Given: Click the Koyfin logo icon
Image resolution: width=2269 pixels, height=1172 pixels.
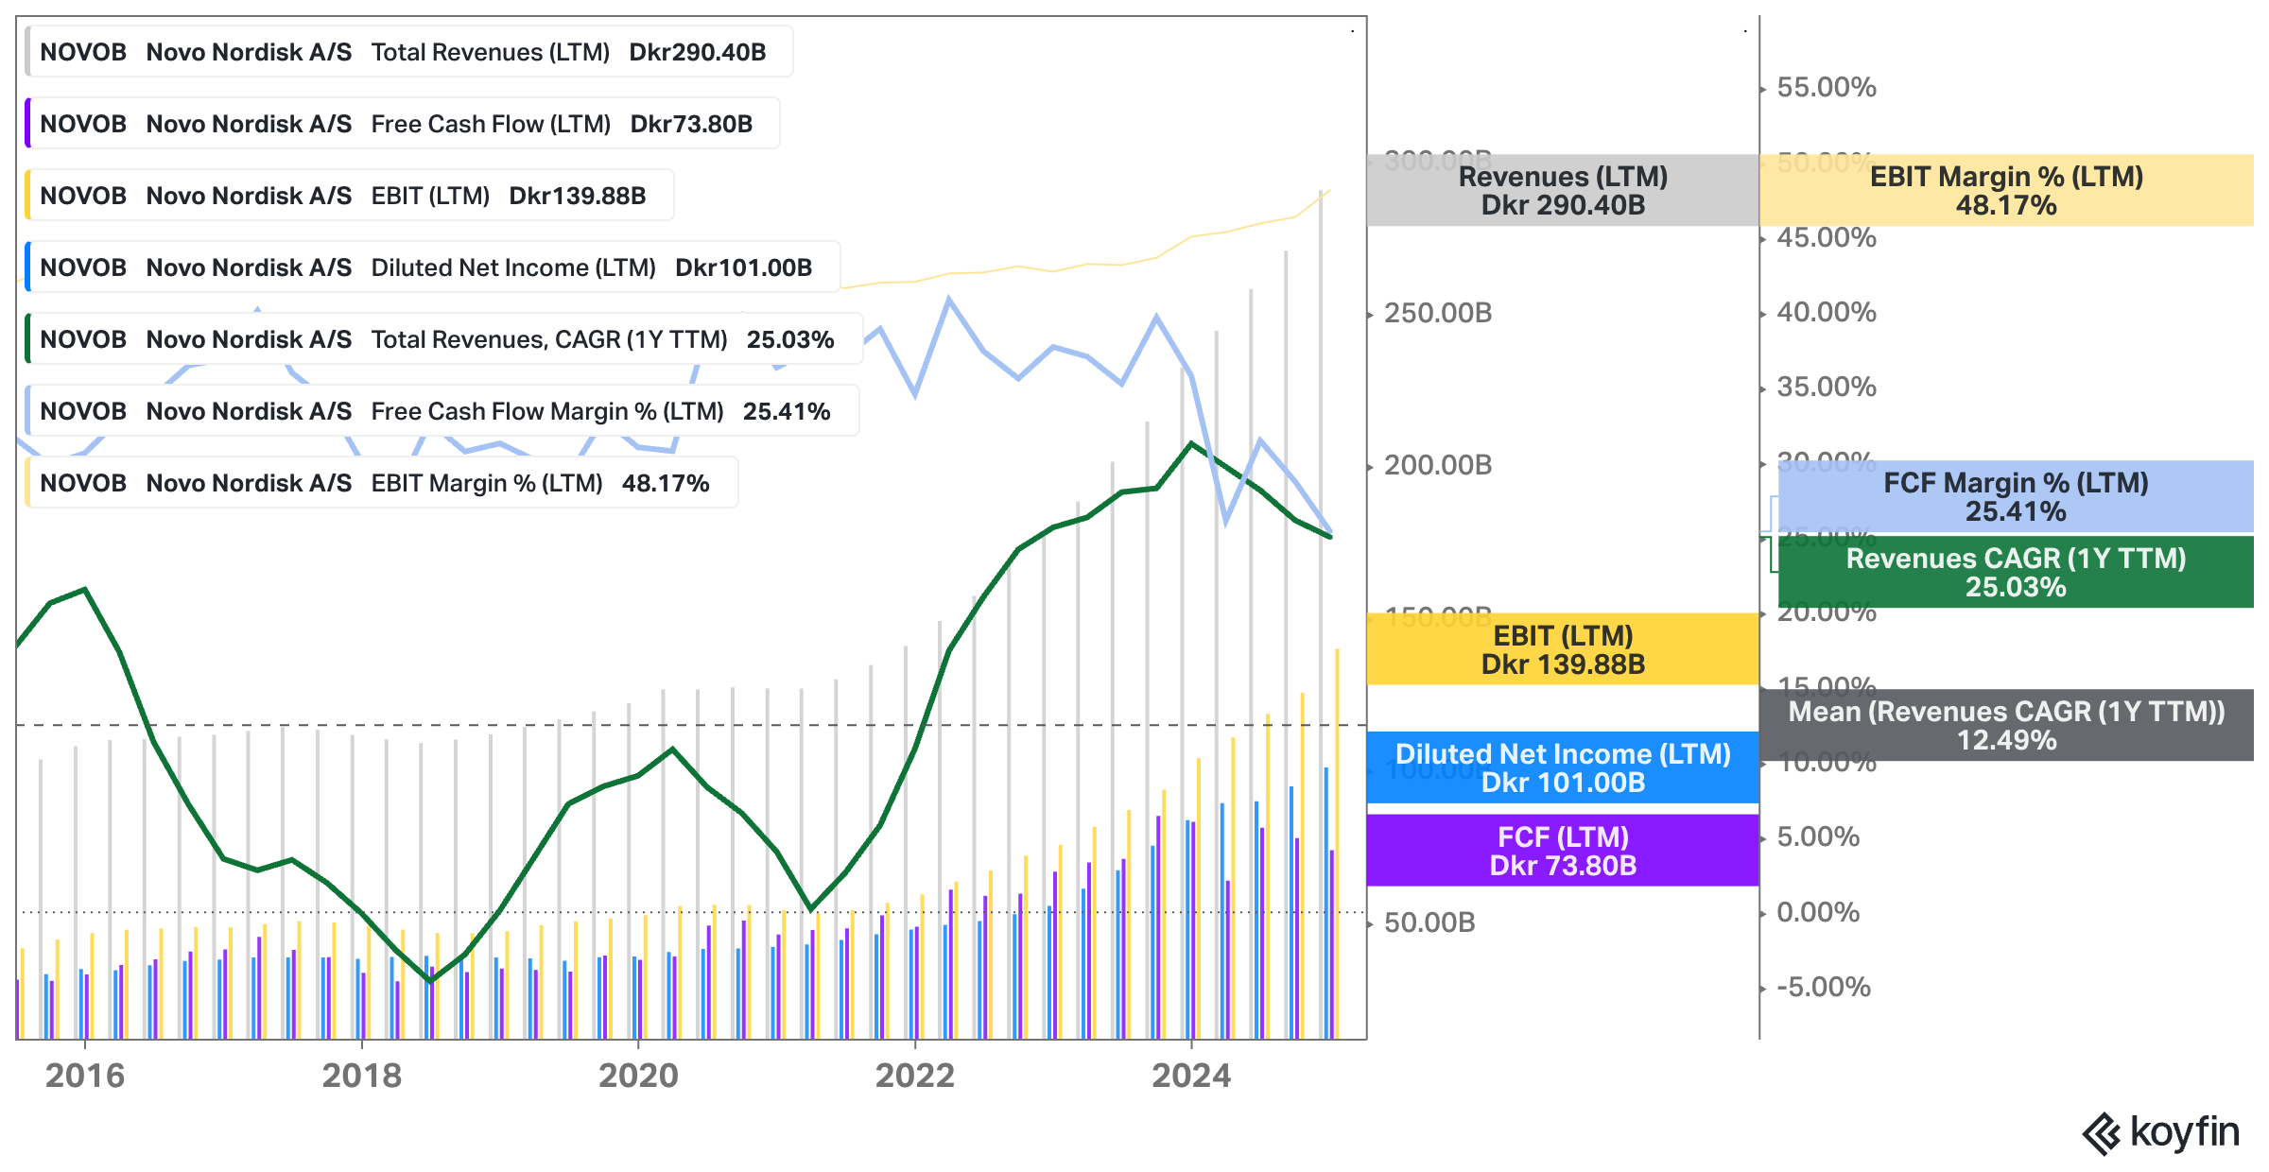Looking at the screenshot, I should (x=2101, y=1133).
